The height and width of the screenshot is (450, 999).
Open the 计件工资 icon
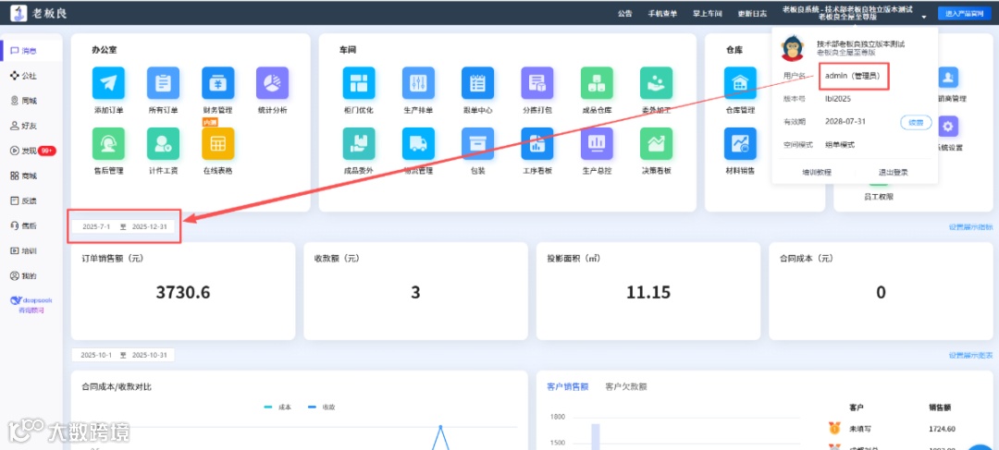click(x=163, y=143)
